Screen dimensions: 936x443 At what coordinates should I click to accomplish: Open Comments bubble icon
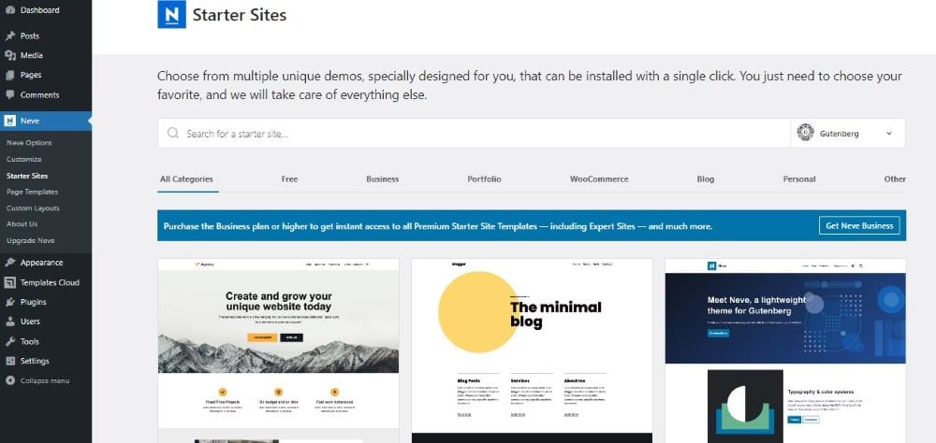click(x=10, y=94)
